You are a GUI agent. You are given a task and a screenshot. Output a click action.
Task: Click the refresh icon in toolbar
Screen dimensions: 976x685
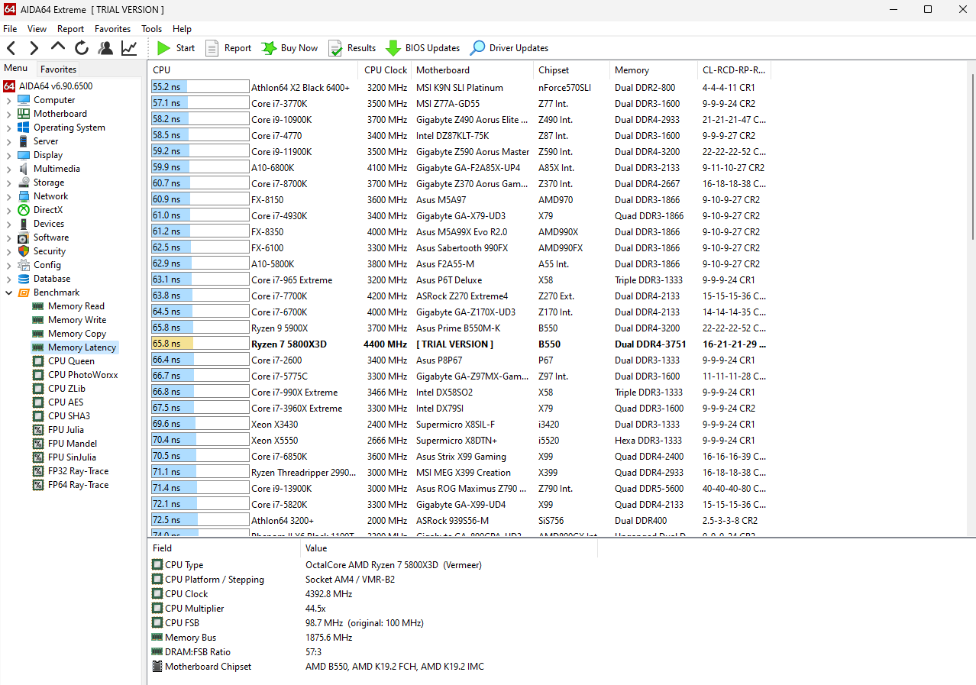coord(82,48)
